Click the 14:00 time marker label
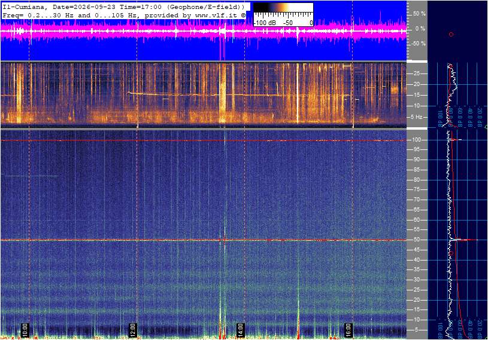Viewport: 488px width, 340px height. 240,330
